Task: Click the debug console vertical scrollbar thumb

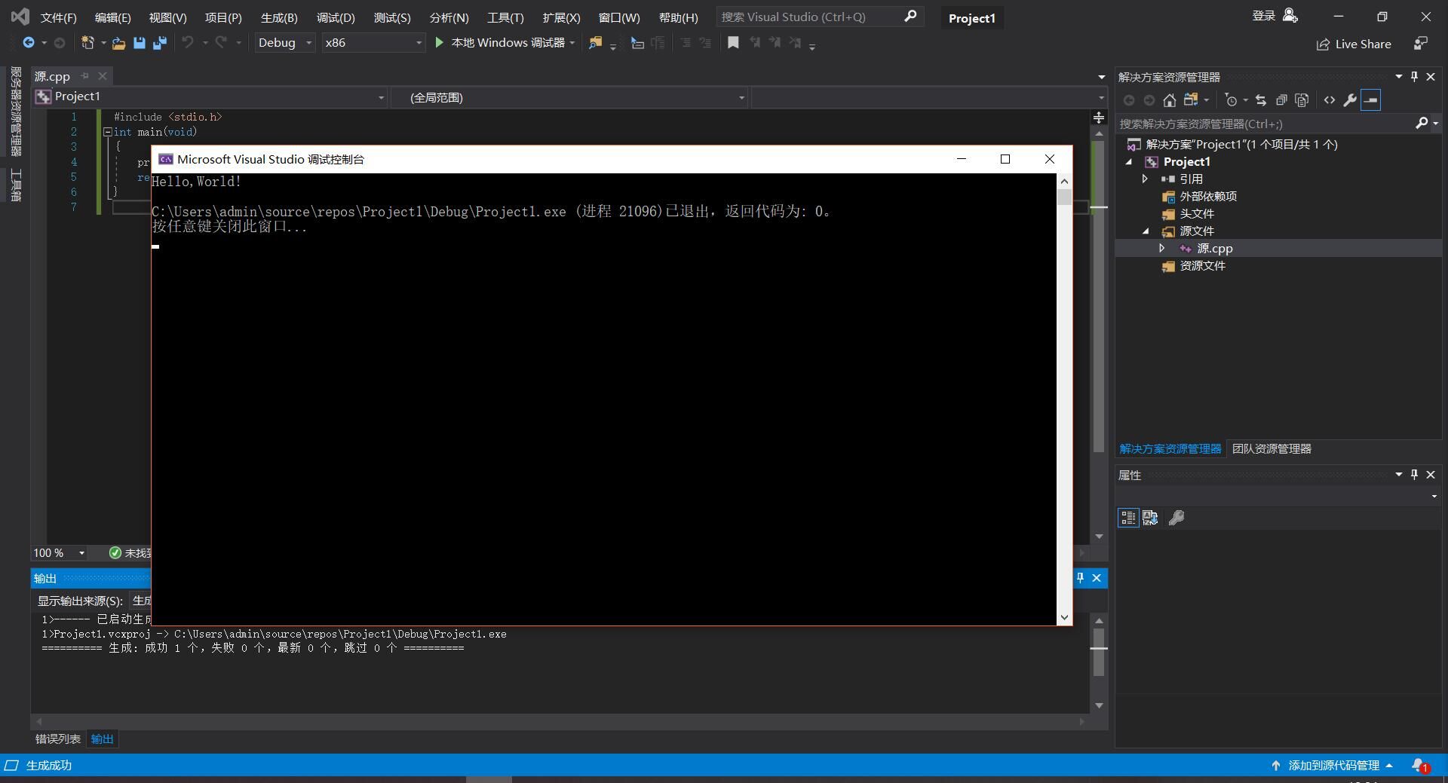Action: (1064, 197)
